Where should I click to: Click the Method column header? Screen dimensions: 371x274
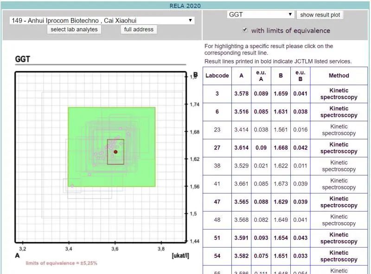tap(339, 76)
